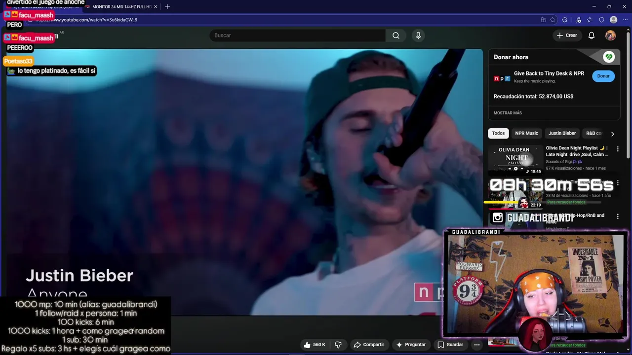Open a new browser tab with plus
Screen dimensions: 632x355
point(167,6)
